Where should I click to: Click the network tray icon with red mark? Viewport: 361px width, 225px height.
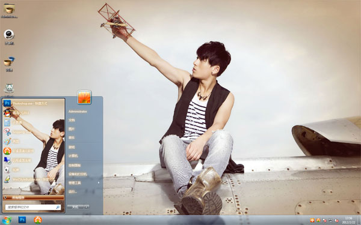coord(324,220)
